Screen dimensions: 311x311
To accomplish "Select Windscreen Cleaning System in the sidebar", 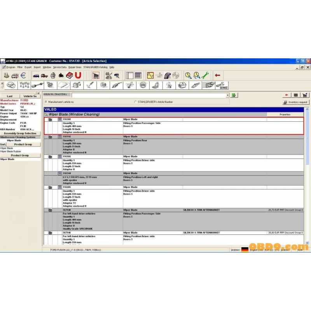I will (x=20, y=137).
